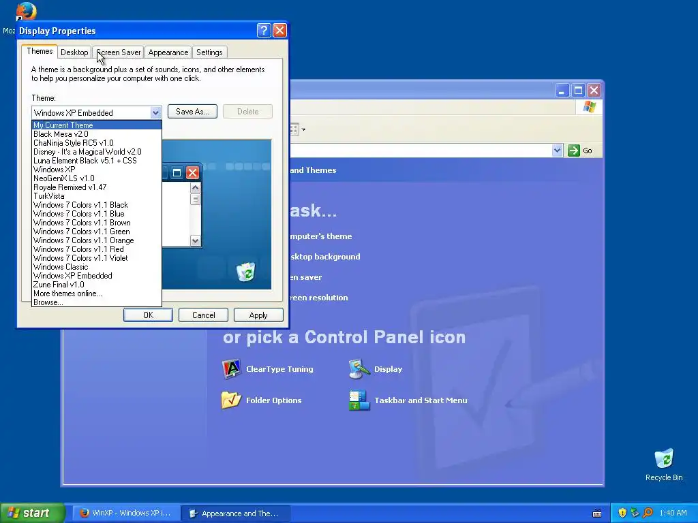Viewport: 698px width, 523px height.
Task: Switch to the Screen Saver tab
Action: (119, 52)
